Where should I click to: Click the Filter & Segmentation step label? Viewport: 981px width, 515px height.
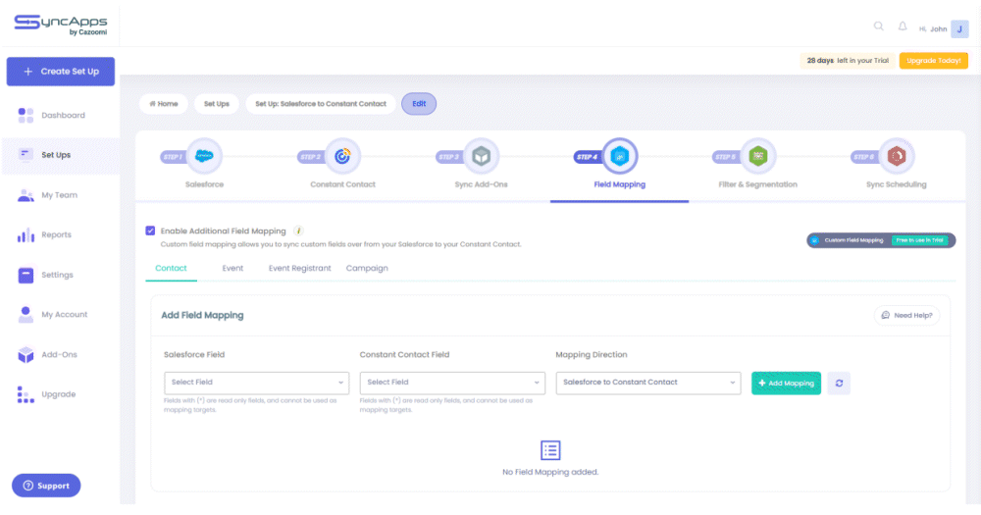757,184
